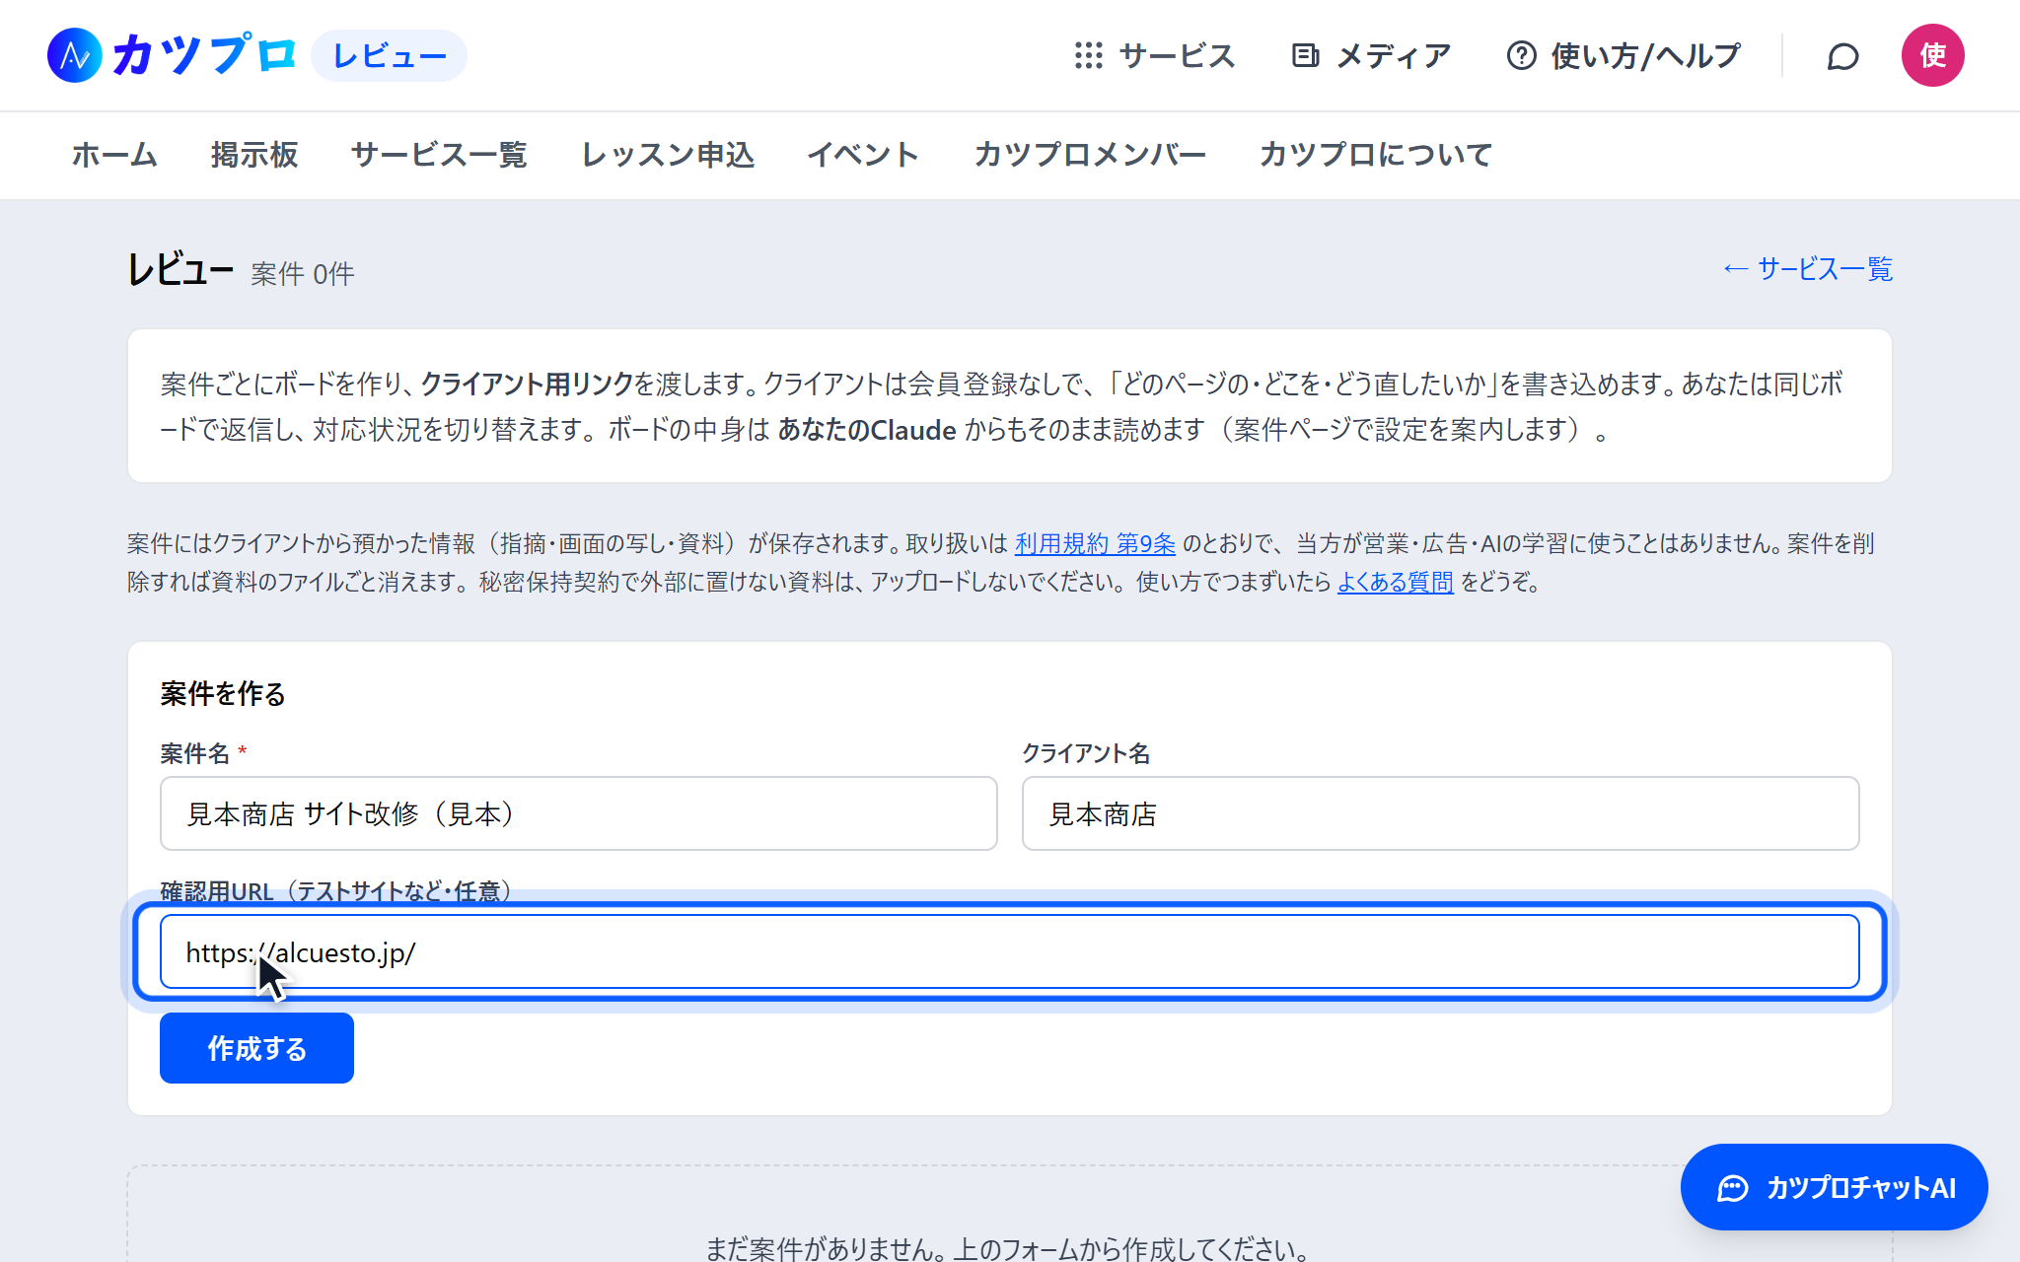Click the あなたのClaude bold text
Screen dimensions: 2020x1262
click(867, 430)
